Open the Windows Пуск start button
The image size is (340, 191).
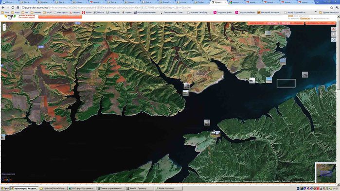(5, 189)
